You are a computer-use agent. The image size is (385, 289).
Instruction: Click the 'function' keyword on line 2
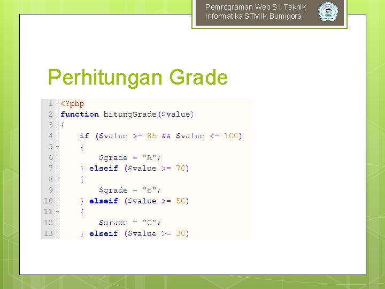point(80,115)
